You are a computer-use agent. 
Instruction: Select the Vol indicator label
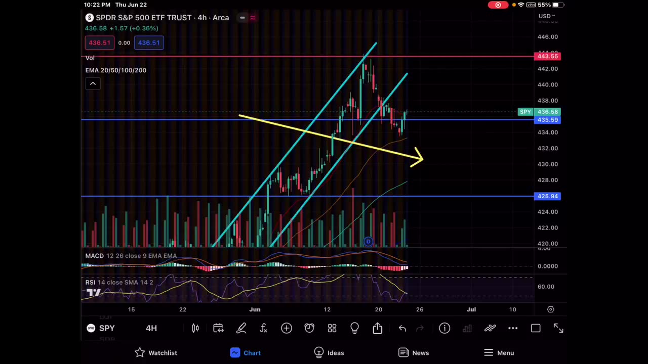pos(90,58)
